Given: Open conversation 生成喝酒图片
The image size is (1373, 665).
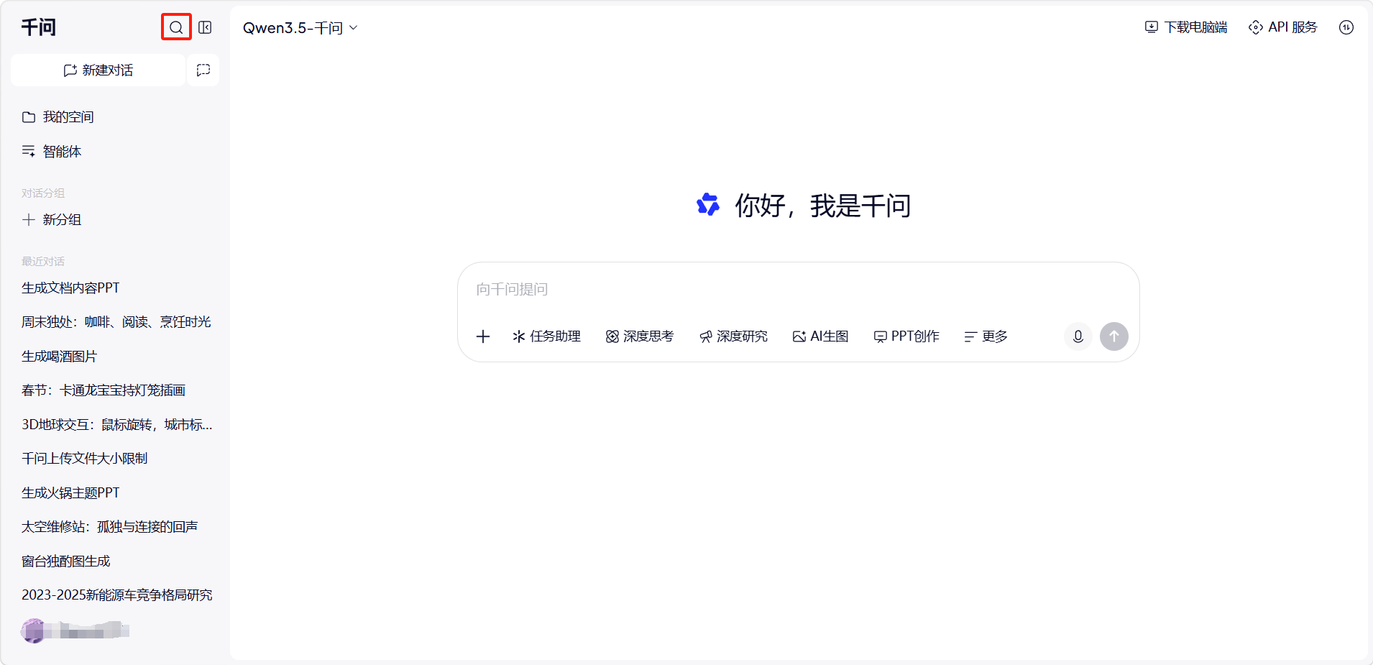Looking at the screenshot, I should (59, 356).
